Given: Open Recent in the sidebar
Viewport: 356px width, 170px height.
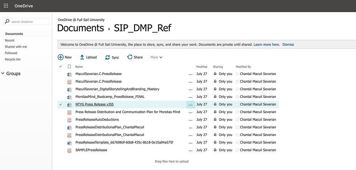Looking at the screenshot, I should [x=10, y=40].
